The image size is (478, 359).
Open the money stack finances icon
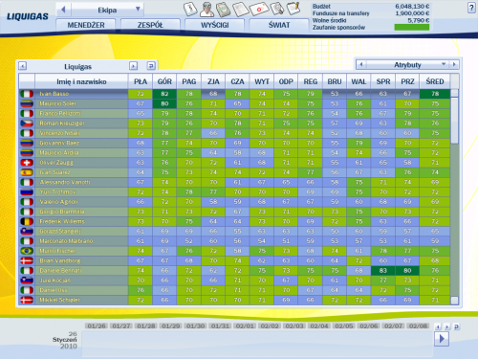point(224,10)
